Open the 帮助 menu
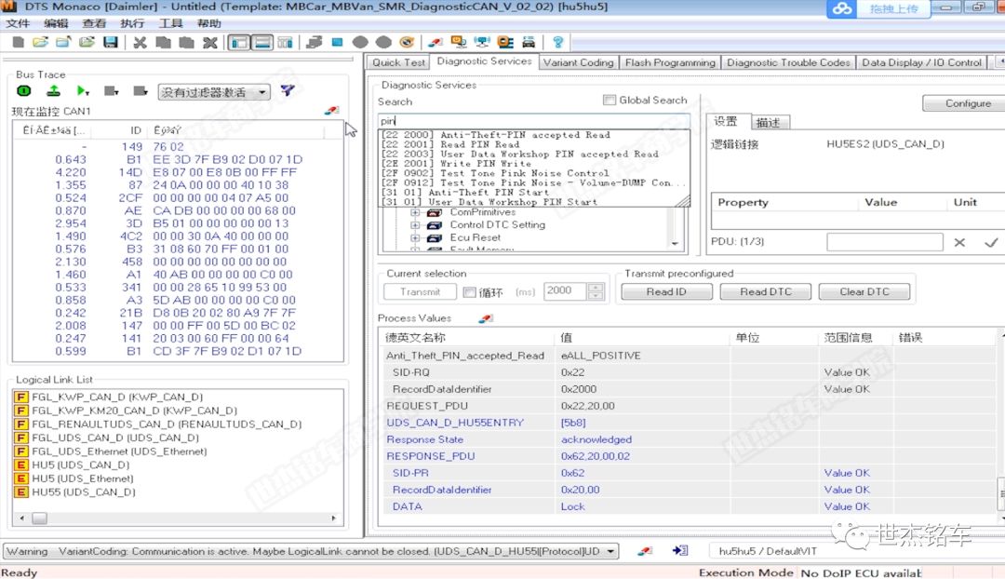The width and height of the screenshot is (1005, 579). click(x=209, y=23)
